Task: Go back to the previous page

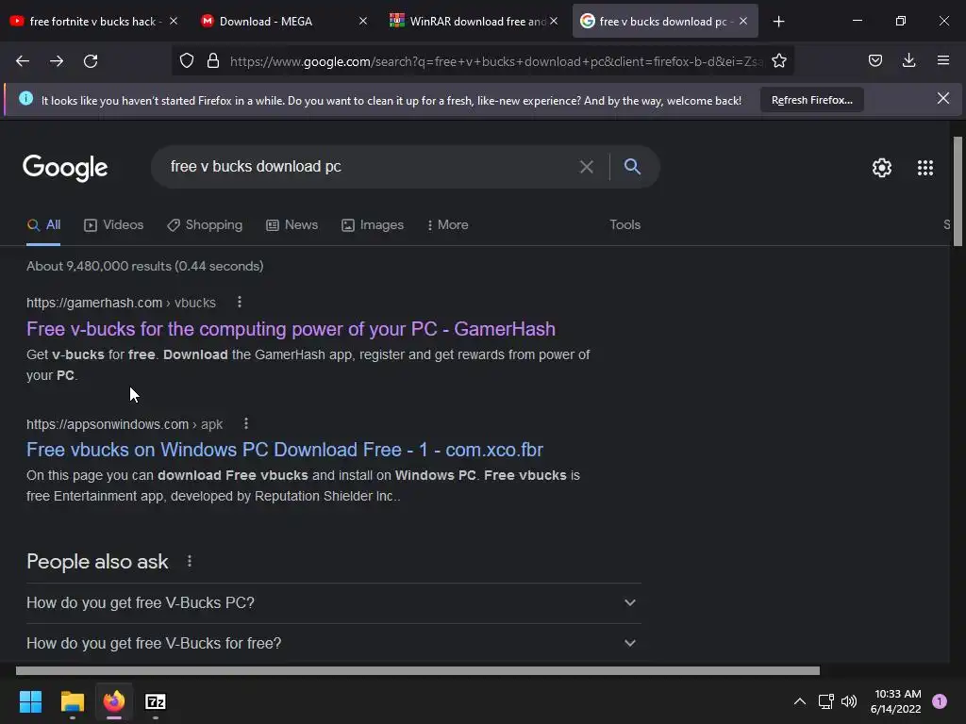Action: pos(23,61)
